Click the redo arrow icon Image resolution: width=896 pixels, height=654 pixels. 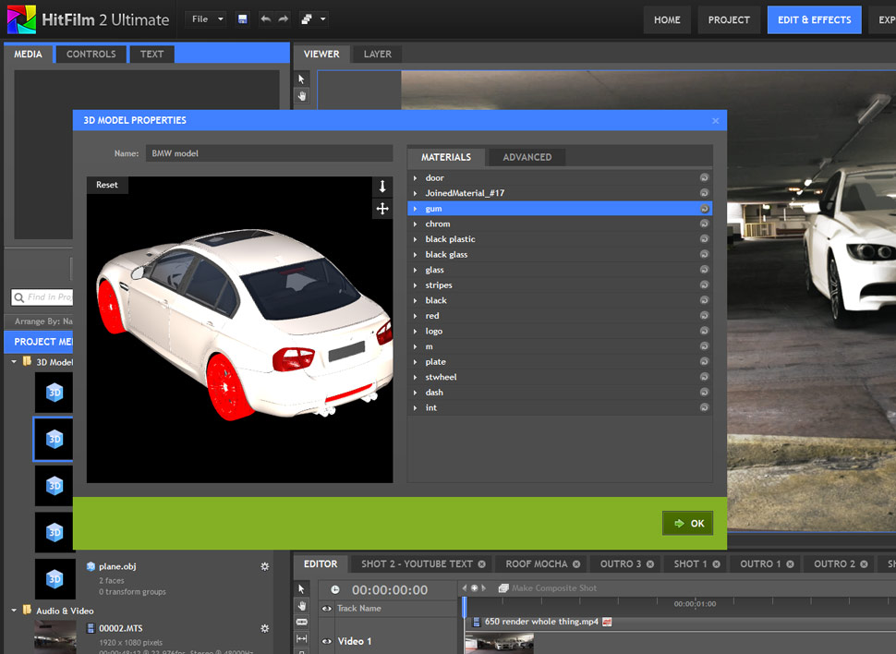point(284,19)
